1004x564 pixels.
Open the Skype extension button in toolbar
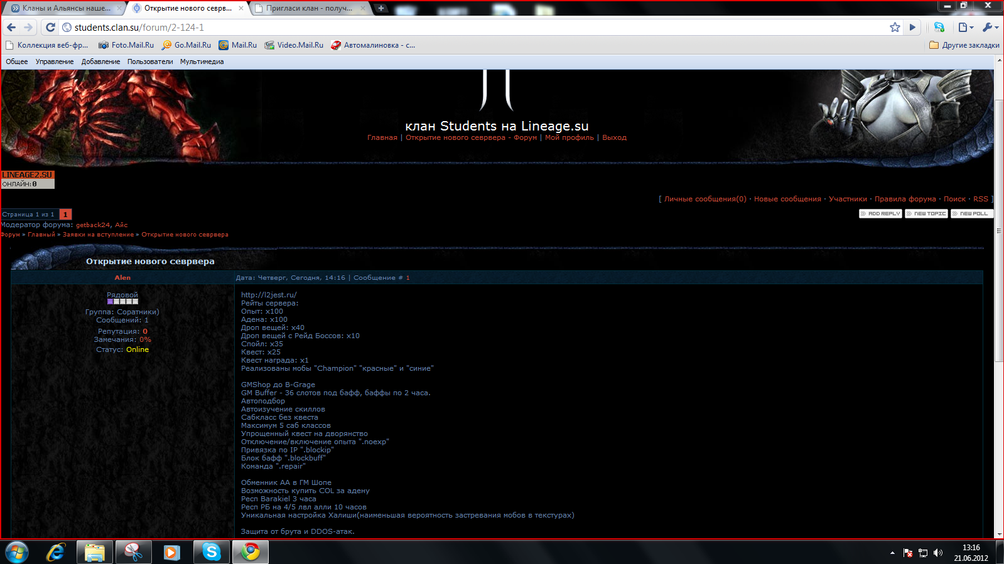(939, 28)
